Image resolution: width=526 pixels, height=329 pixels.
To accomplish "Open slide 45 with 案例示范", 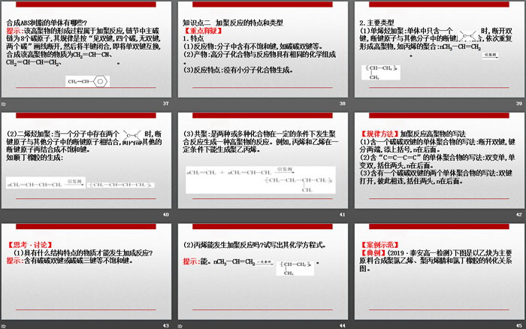I will coord(438,268).
